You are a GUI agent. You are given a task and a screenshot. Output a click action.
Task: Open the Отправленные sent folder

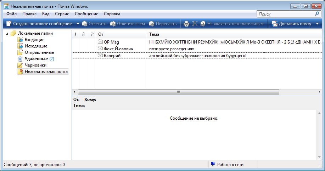tap(39, 53)
